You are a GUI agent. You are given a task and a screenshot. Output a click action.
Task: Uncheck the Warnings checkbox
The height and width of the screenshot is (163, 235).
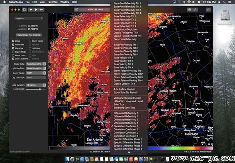click(13, 48)
